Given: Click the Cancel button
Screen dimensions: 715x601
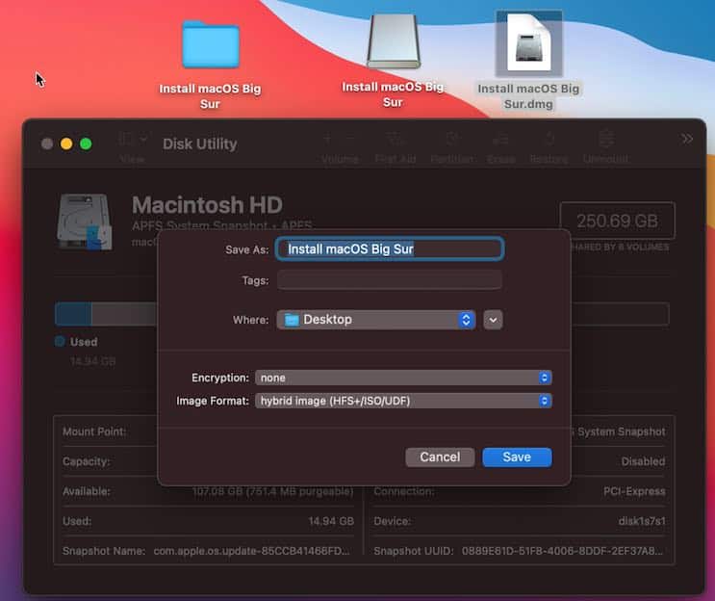Looking at the screenshot, I should tap(440, 457).
